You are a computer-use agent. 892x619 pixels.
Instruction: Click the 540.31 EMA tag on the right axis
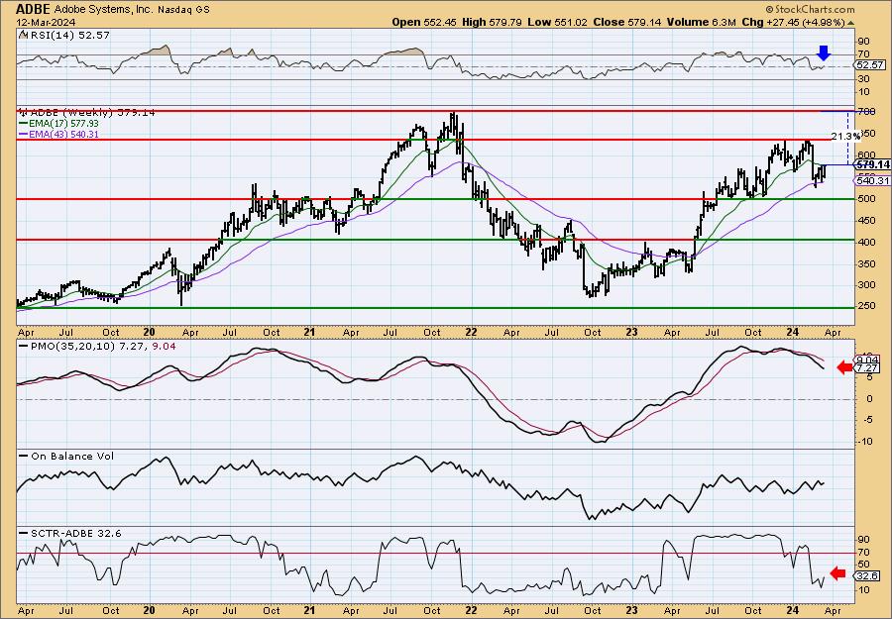[x=872, y=181]
